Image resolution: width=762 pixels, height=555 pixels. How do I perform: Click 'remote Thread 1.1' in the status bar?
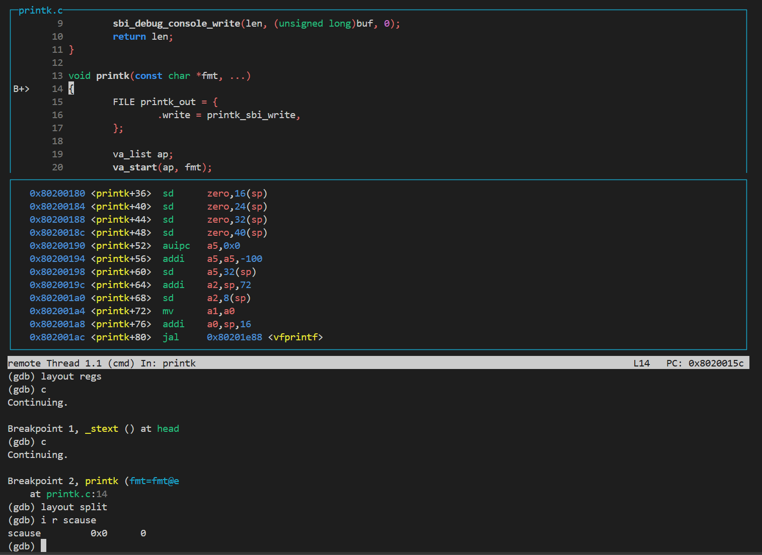click(54, 363)
